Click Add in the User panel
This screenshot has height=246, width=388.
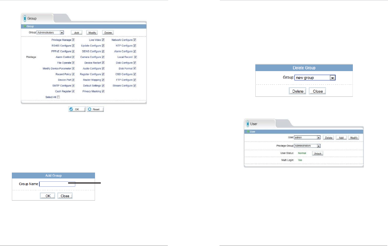tap(341, 138)
